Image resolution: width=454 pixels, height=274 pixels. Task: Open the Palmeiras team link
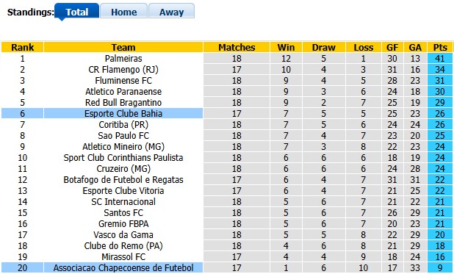point(123,59)
